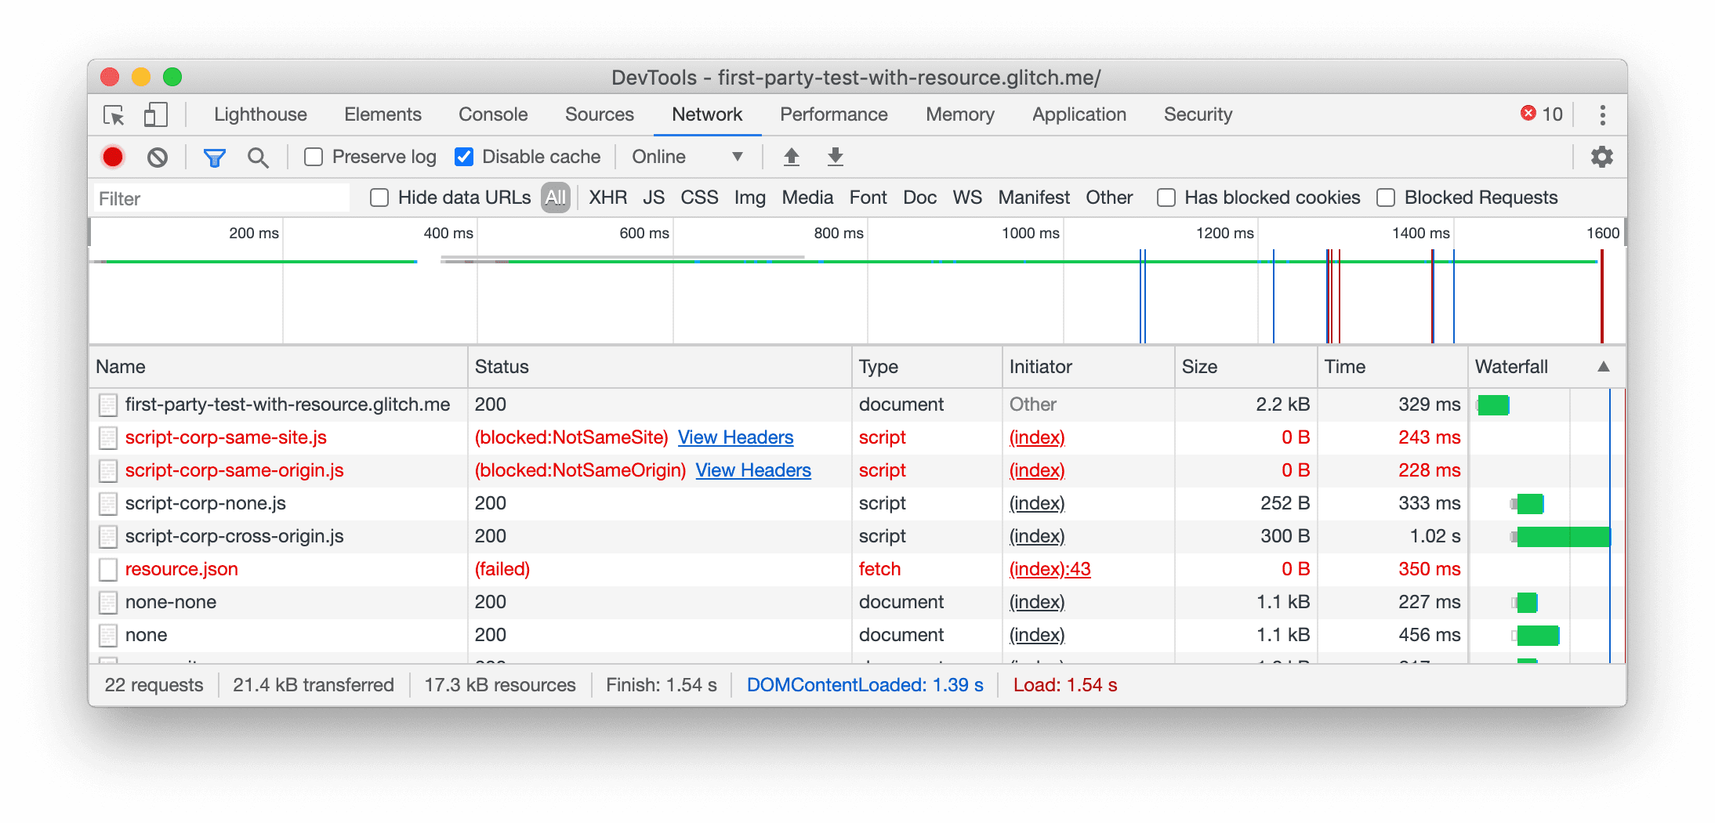Export HAR file (download arrow icon)
Screen dimensions: 1715x823
(x=836, y=157)
